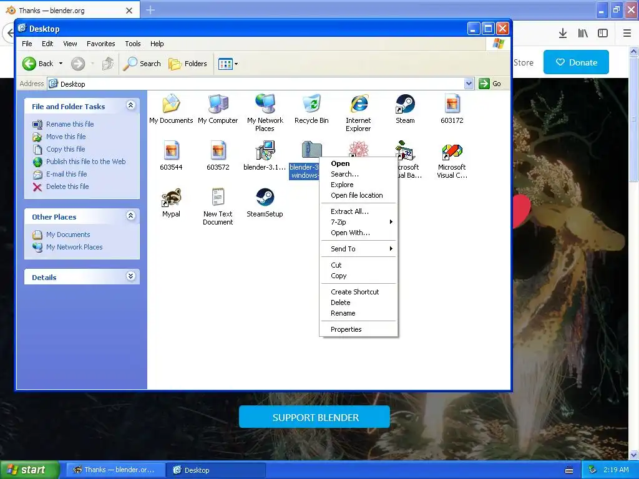The image size is (639, 479).
Task: Click the Search toolbar button
Action: pos(142,64)
